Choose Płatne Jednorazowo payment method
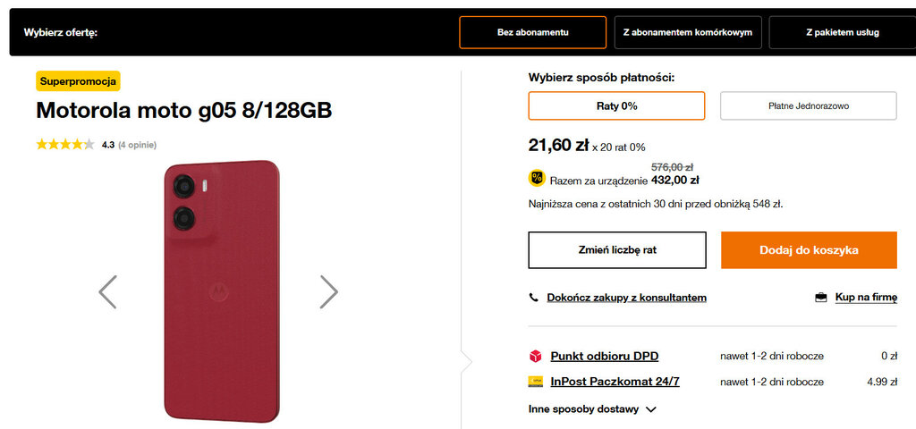Screen dimensions: 916x429 (808, 105)
